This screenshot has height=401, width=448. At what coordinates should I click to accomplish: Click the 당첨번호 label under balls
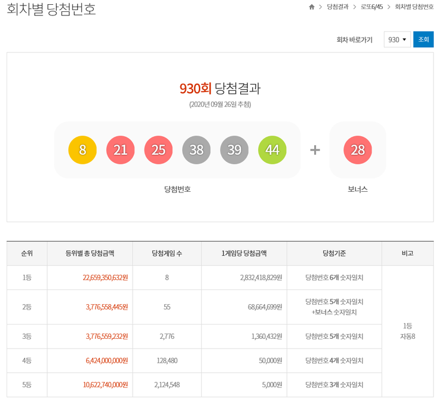177,189
